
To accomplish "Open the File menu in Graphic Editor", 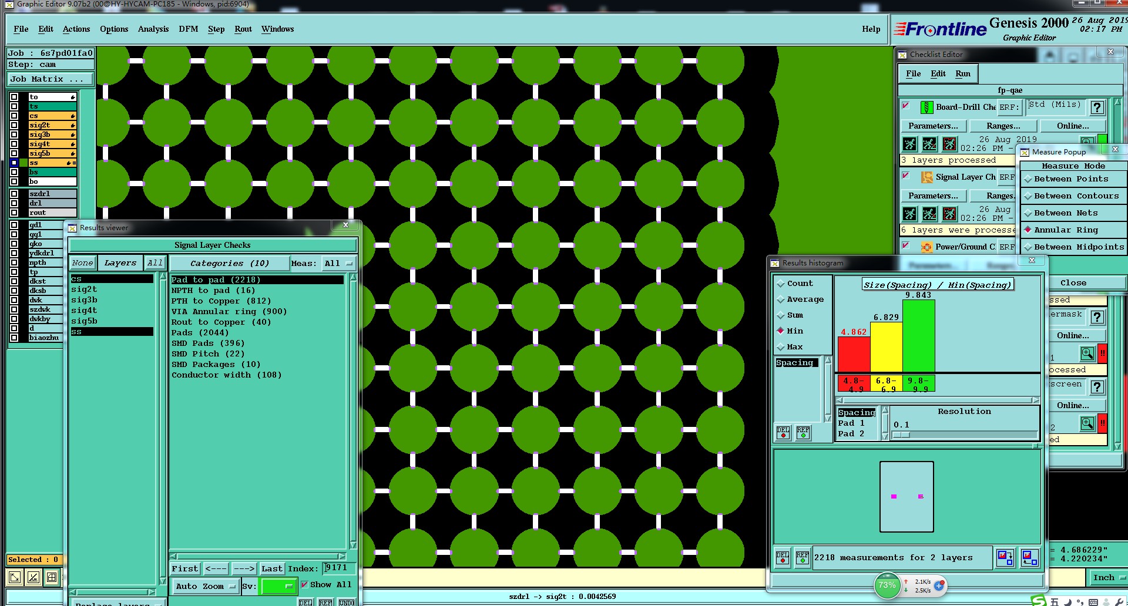I will (x=21, y=29).
